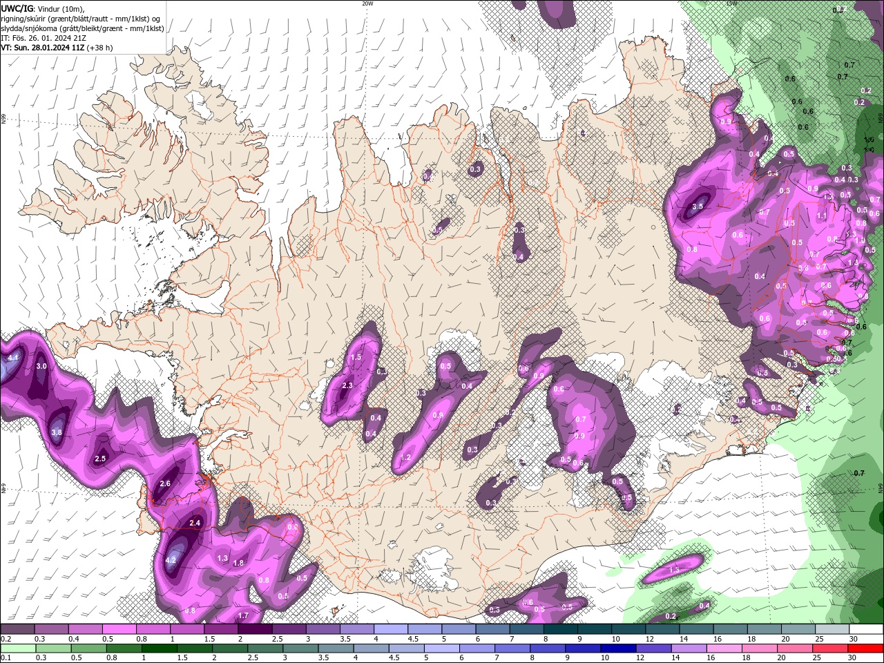Viewport: 884px width, 663px height.
Task: Click the 2.4 value on the southwest peninsula
Action: point(195,523)
